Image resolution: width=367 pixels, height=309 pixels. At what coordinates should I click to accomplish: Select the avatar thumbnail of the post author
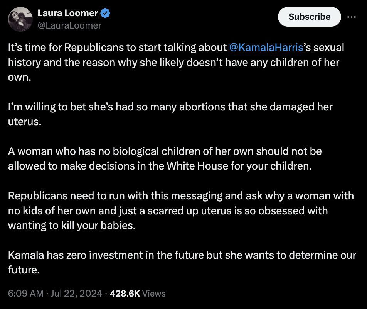point(20,17)
